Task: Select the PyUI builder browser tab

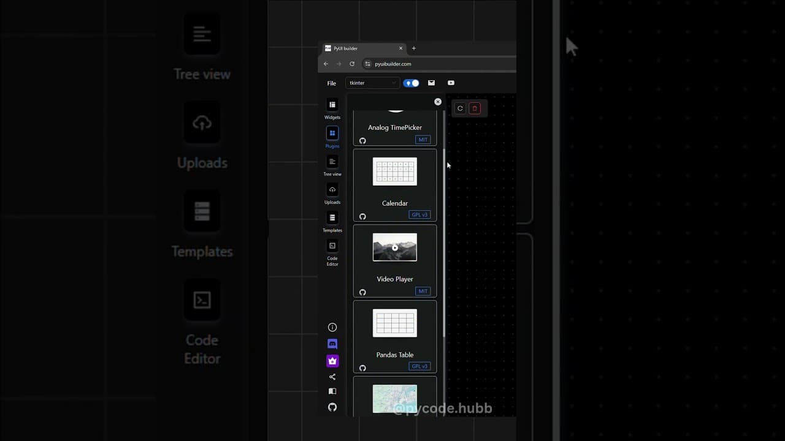Action: tap(364, 48)
